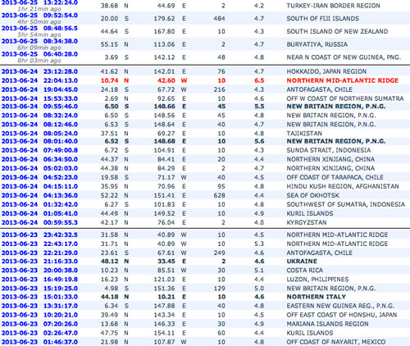Open the 2013-06-25 06:40:28.0 New Guinea event
Screen dimensions: 410x346
tap(39, 54)
